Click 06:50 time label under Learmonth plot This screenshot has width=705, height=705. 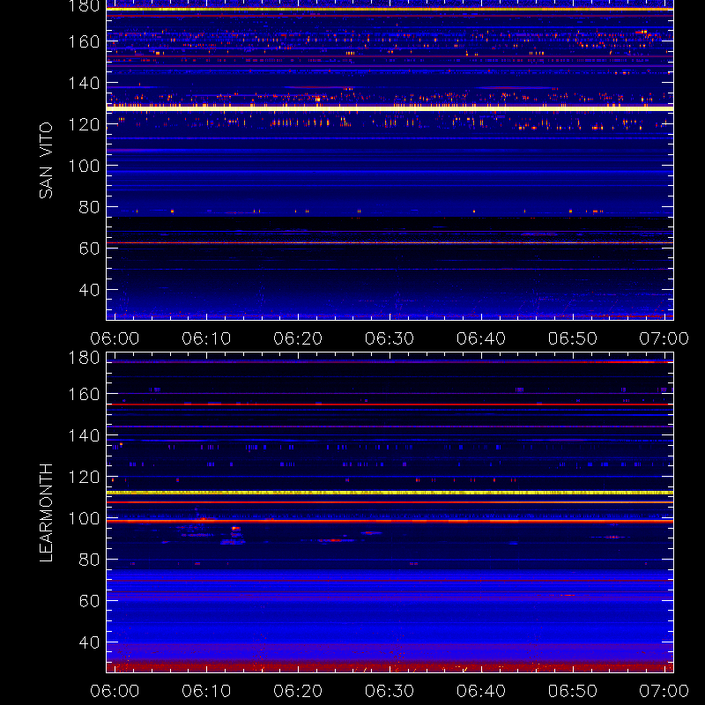click(572, 691)
